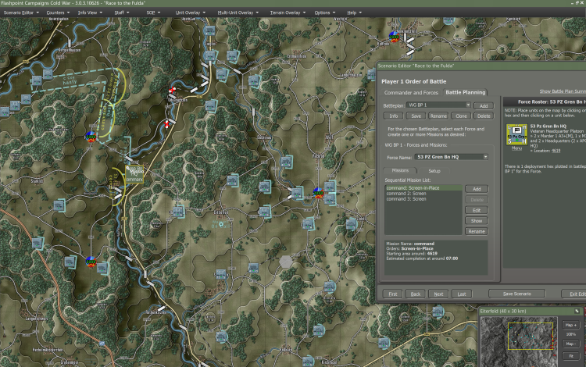Delete the current battleplan
Viewport: 586px width, 367px height.
(x=484, y=116)
